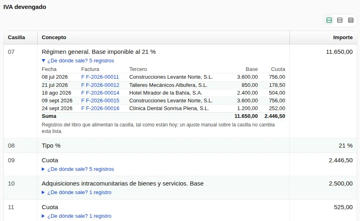Select the base amount 2.400,00
The image size is (360, 221).
click(x=247, y=93)
